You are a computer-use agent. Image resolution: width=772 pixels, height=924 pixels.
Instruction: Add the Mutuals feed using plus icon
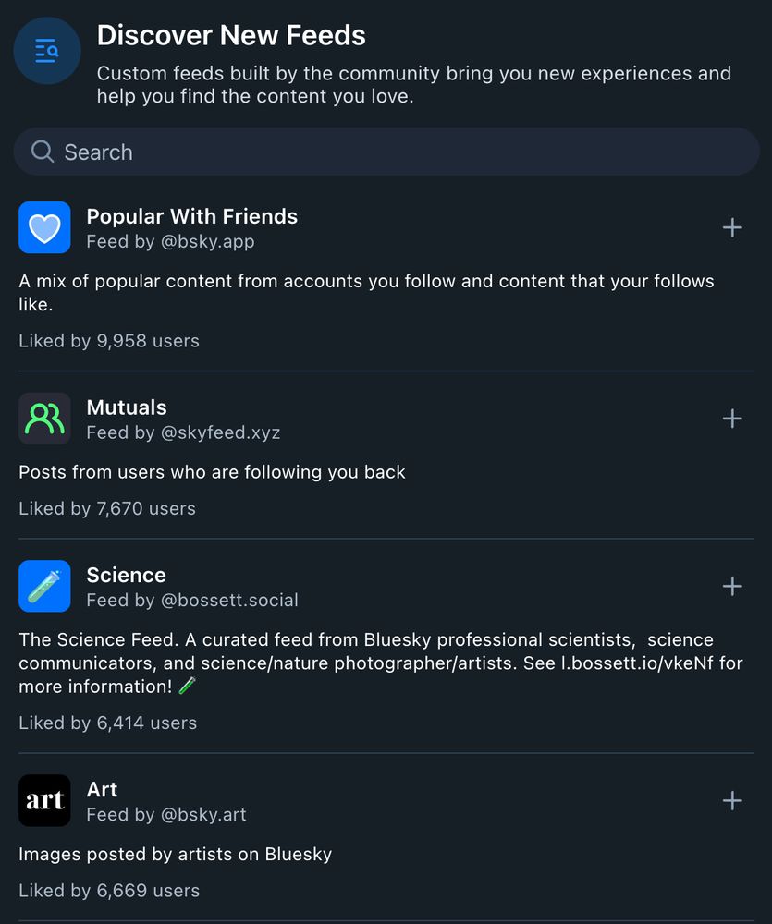tap(732, 419)
